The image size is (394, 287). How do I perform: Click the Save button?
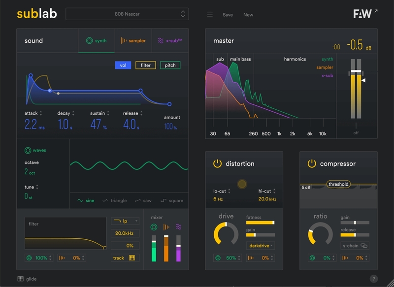(x=228, y=15)
